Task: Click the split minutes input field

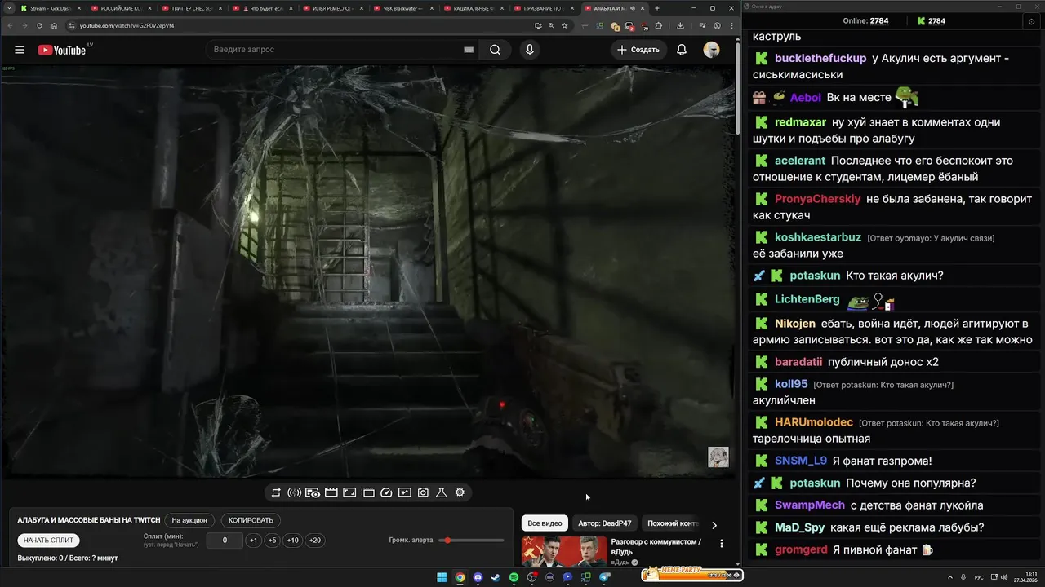Action: pyautogui.click(x=225, y=540)
